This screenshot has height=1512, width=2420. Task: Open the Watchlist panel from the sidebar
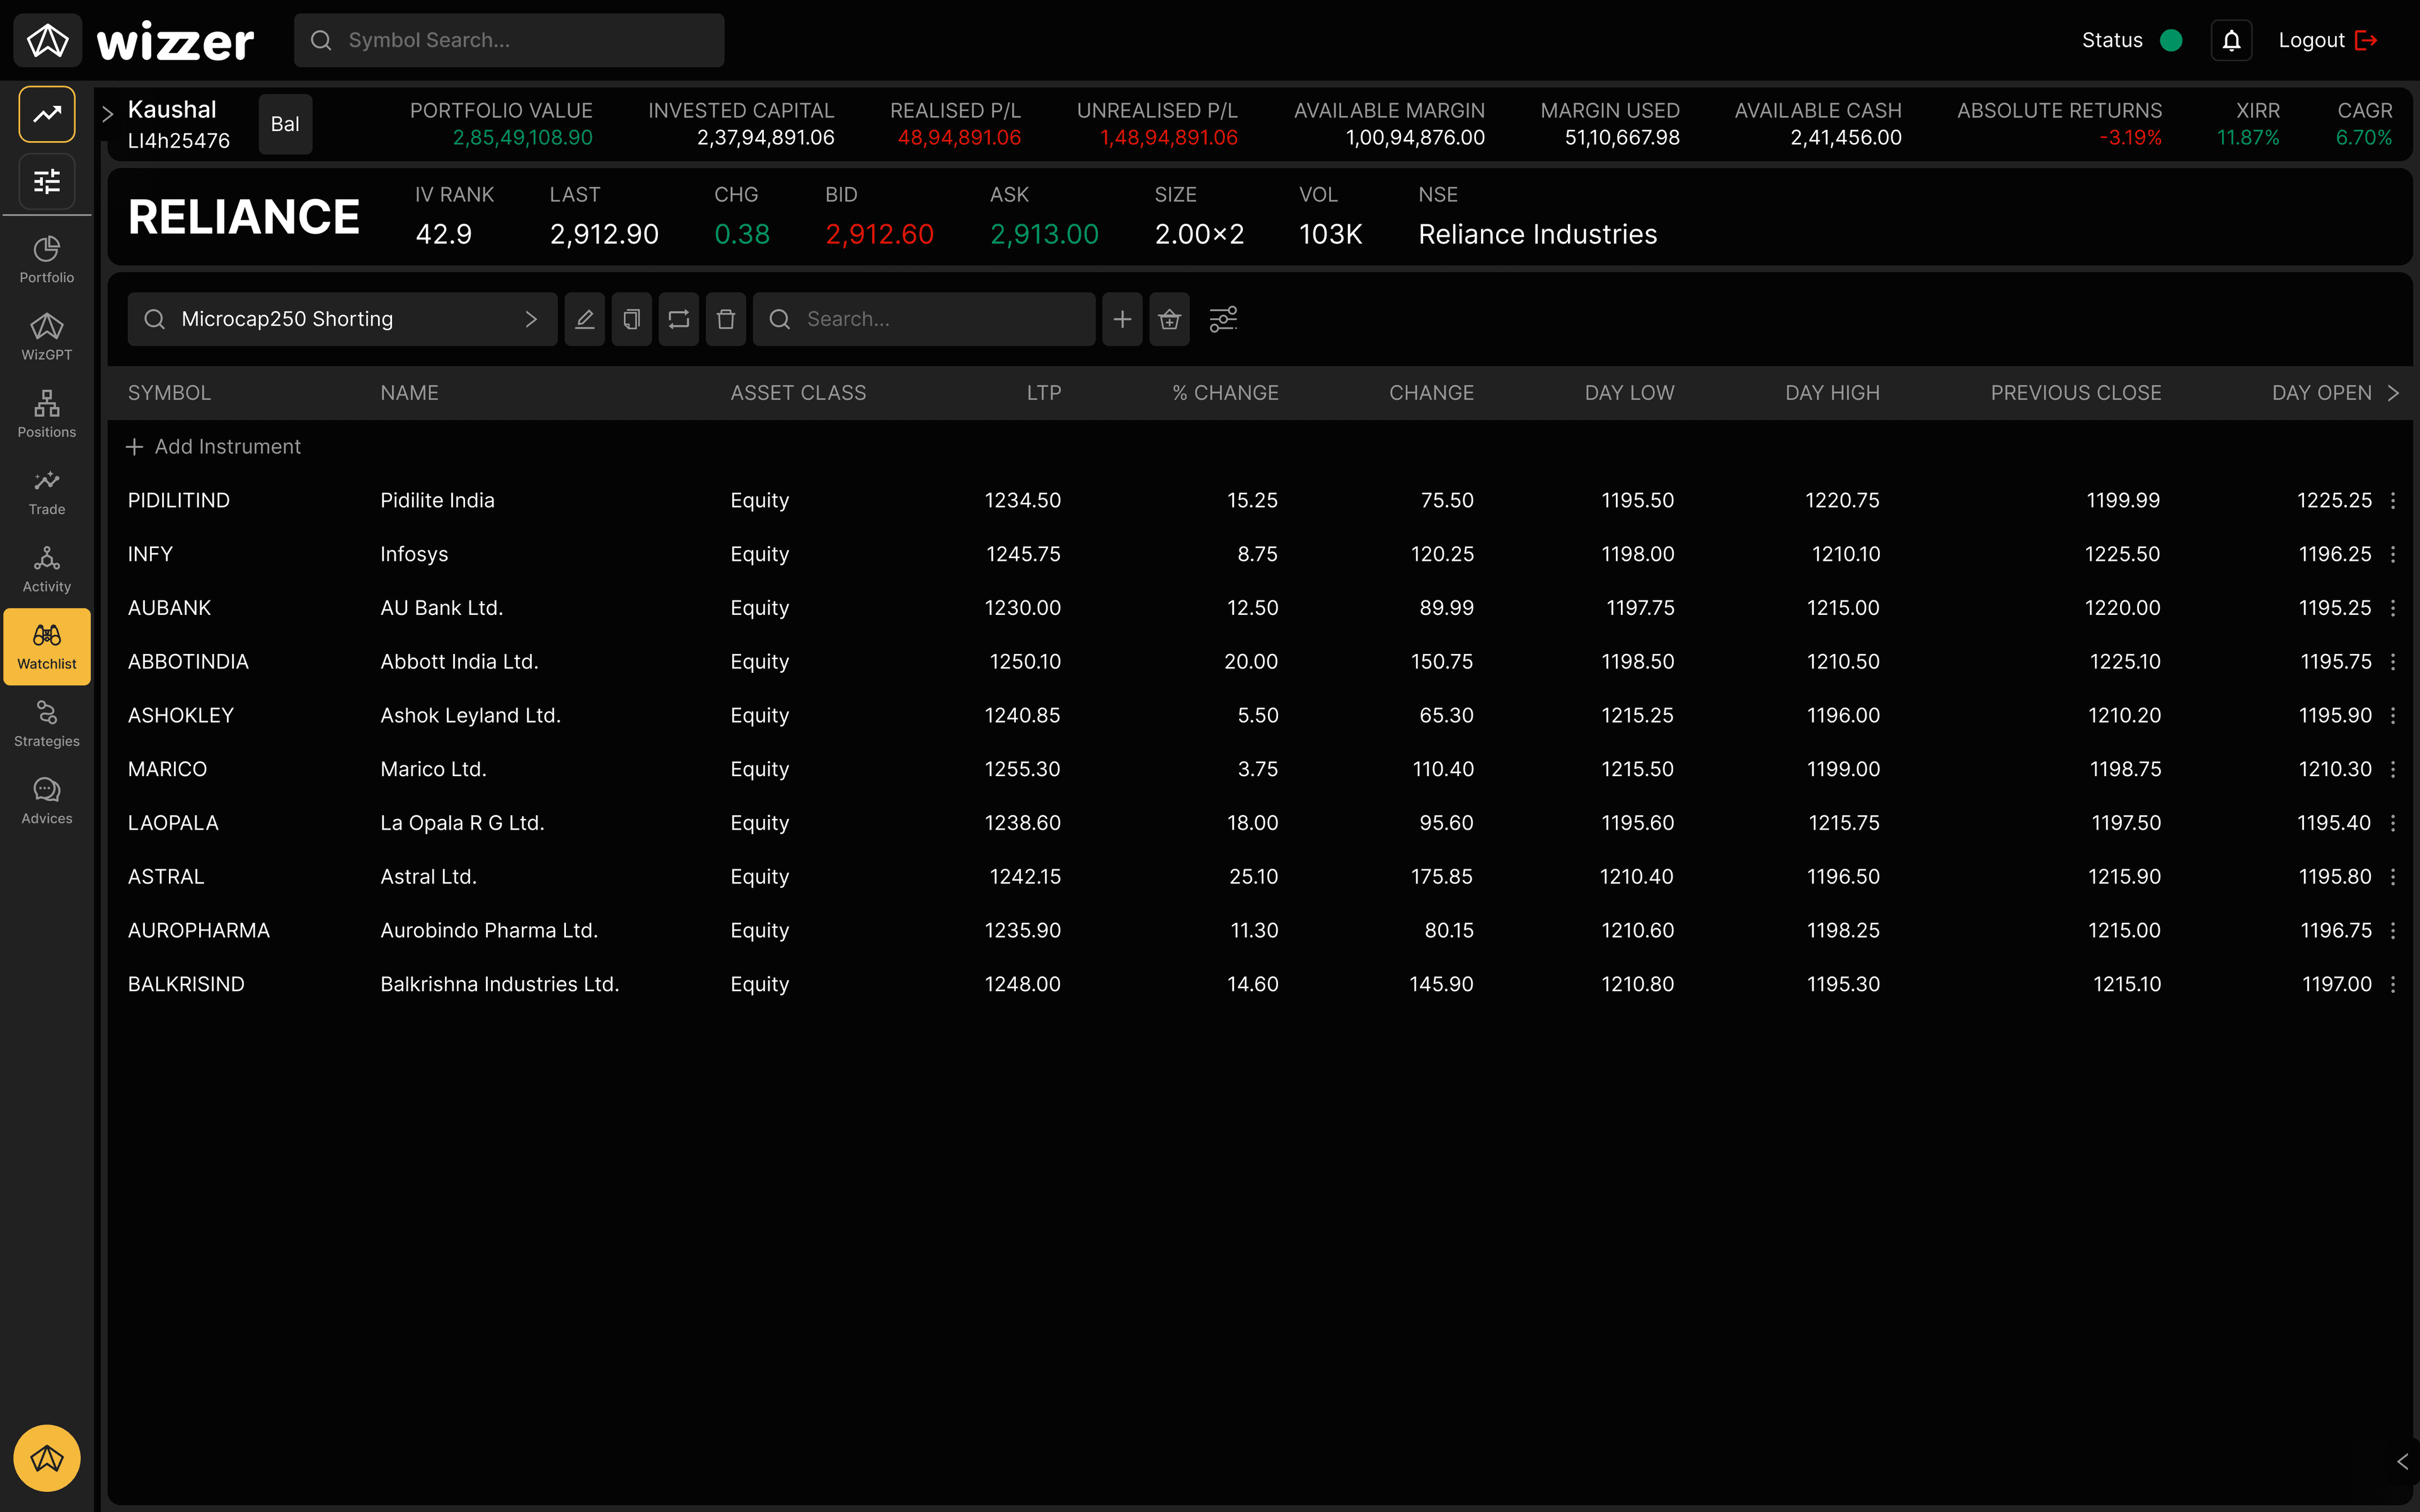[46, 646]
